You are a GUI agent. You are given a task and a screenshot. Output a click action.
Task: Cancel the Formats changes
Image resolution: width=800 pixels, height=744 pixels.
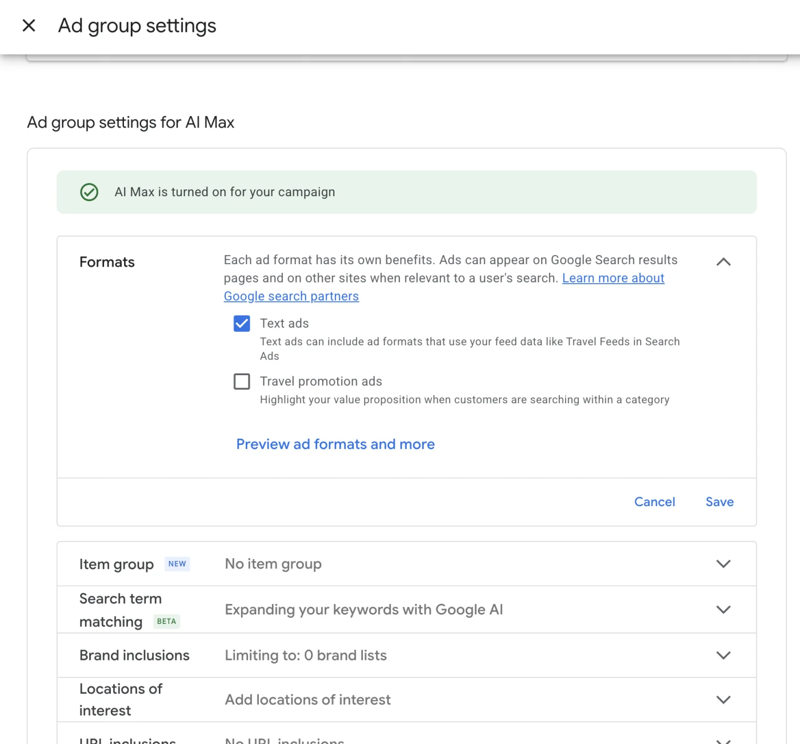(x=655, y=502)
